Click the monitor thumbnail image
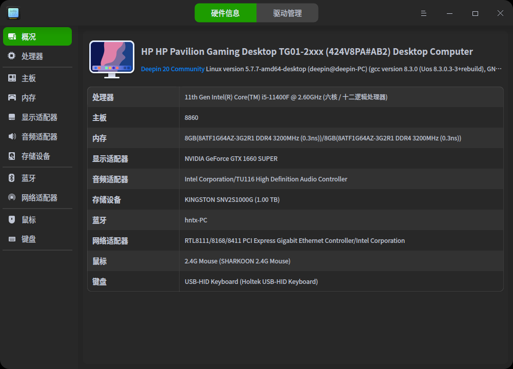Viewport: 513px width, 369px height. [112, 58]
